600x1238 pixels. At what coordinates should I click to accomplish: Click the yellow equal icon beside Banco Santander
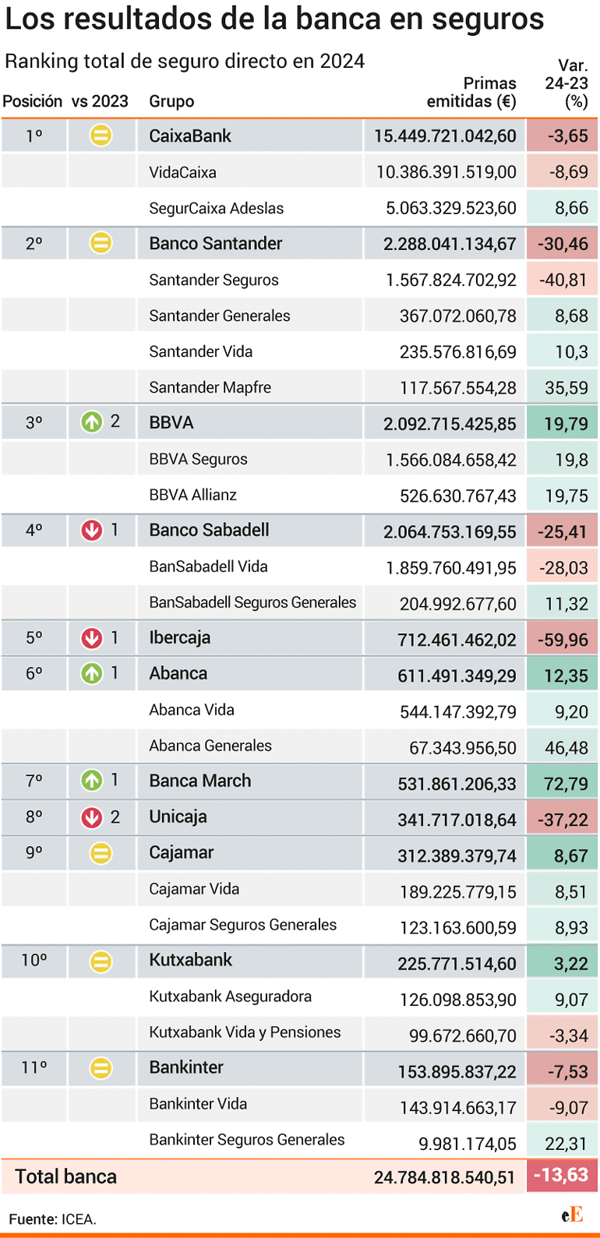pyautogui.click(x=101, y=243)
